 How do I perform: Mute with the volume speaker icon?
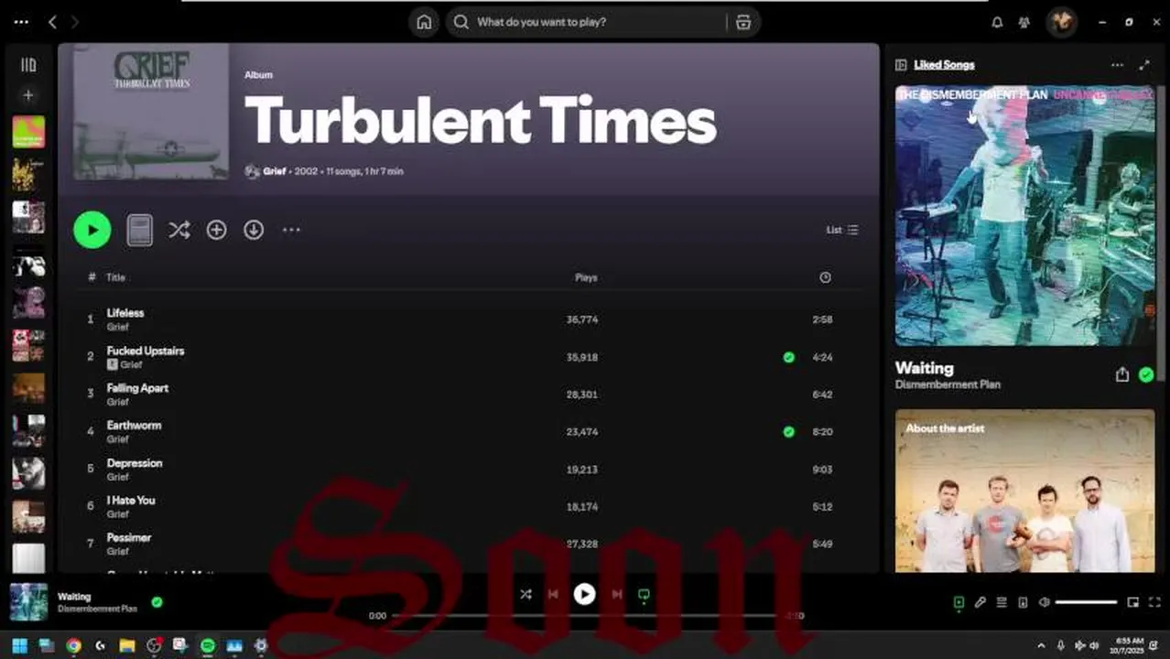pyautogui.click(x=1045, y=602)
